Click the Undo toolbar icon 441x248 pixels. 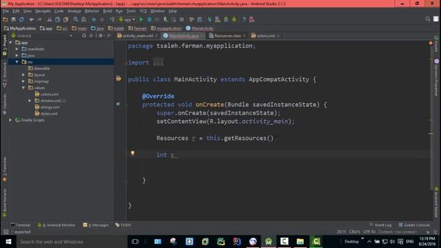coord(32,19)
